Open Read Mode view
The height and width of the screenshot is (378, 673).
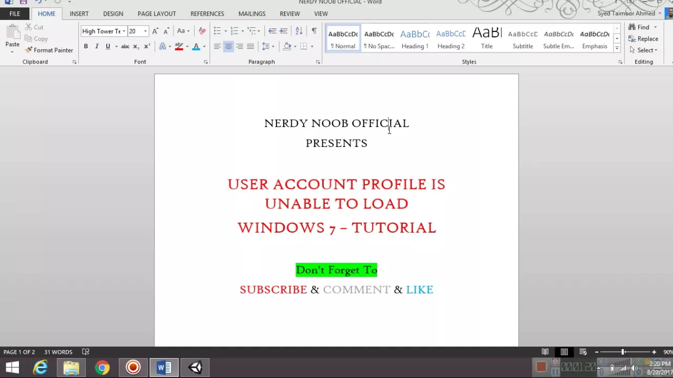point(545,352)
